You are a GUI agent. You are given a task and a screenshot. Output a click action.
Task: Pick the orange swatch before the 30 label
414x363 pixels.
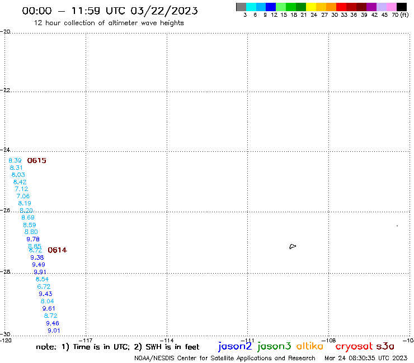coord(331,7)
